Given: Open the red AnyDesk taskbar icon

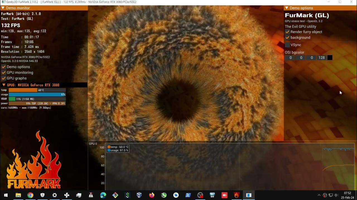Looking at the screenshot, I should pos(225,195).
